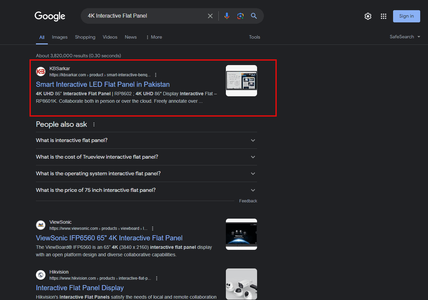Screen dimensions: 428x300
Task: Click the magnifying glass search icon
Action: 254,16
